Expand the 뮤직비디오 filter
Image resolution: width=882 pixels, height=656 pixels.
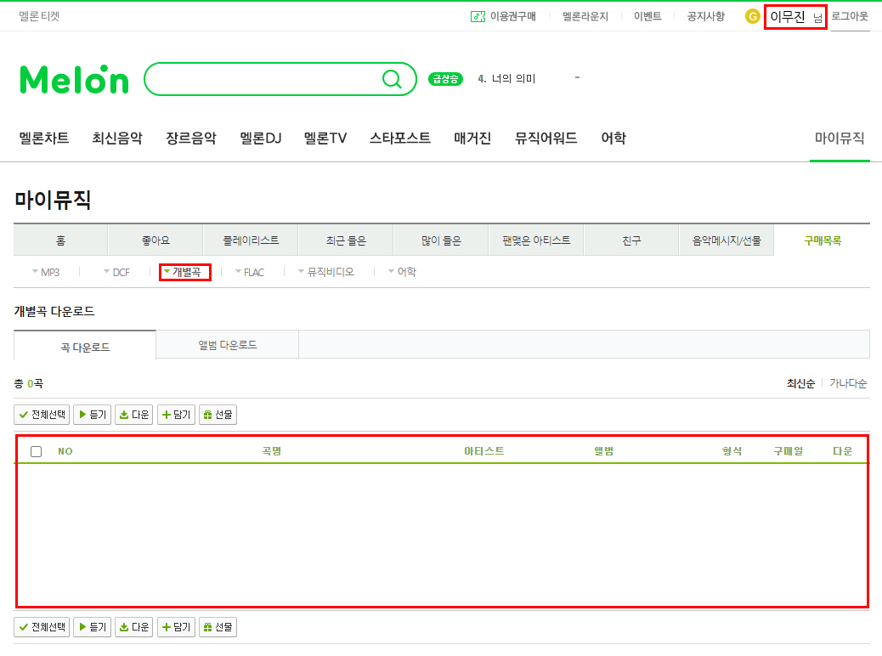[x=326, y=272]
